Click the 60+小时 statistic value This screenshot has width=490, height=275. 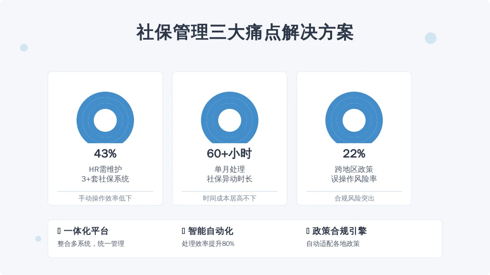[x=230, y=153]
